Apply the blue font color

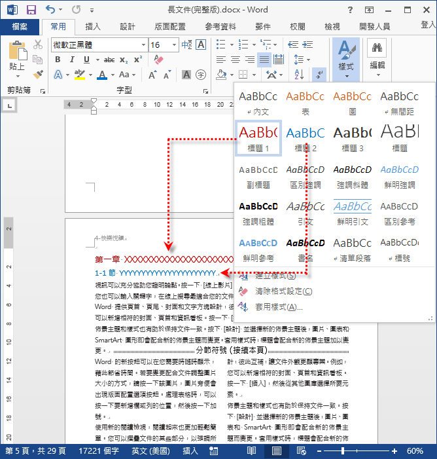pos(102,75)
